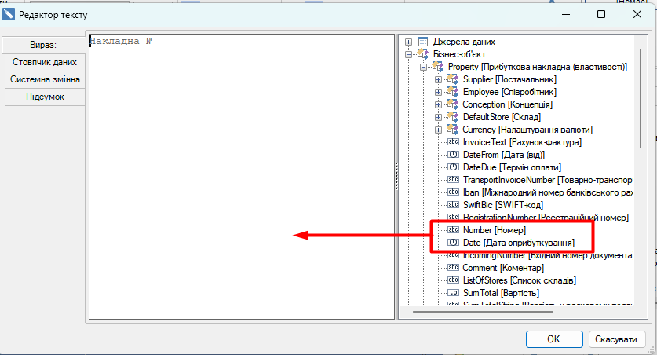The image size is (657, 355).
Task: Click the Джерела даних table icon
Action: coord(422,42)
